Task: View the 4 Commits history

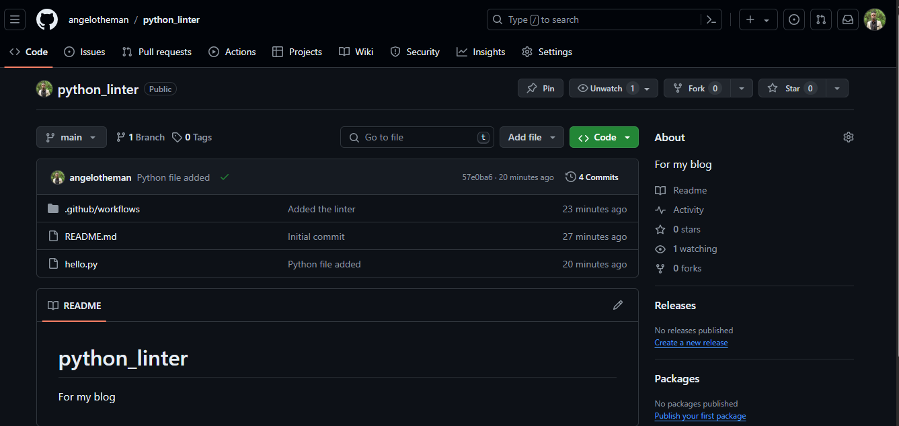Action: point(592,177)
